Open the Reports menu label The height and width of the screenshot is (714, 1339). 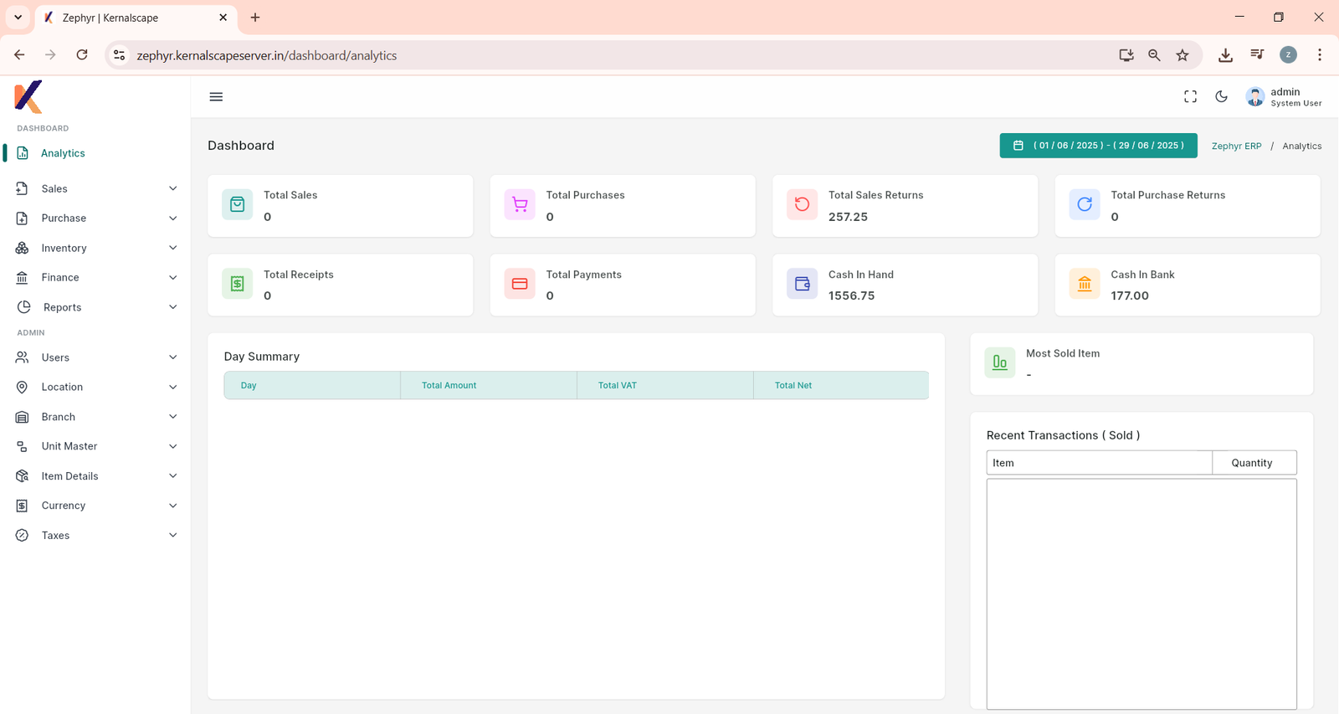tap(62, 307)
